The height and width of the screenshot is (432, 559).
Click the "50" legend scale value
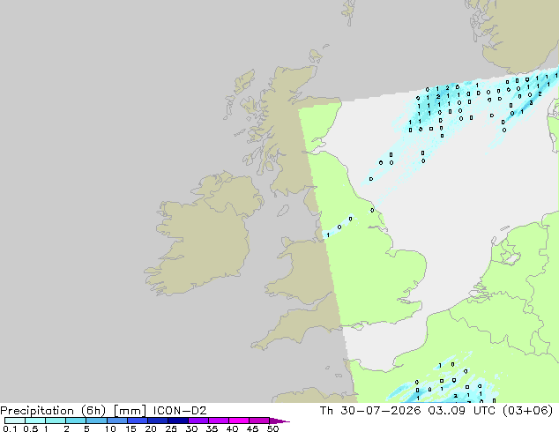click(273, 428)
